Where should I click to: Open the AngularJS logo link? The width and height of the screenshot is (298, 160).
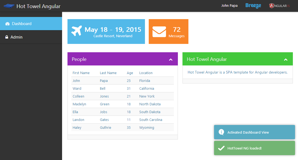279,6
